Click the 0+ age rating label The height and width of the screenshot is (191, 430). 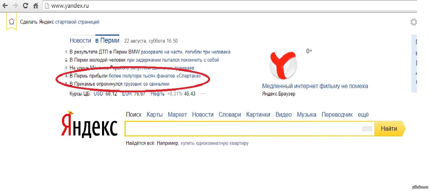tap(309, 51)
